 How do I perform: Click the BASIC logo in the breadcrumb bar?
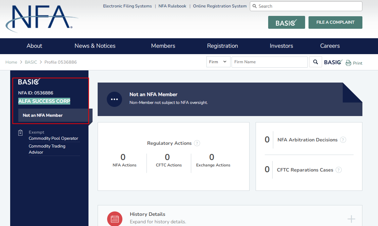333,62
